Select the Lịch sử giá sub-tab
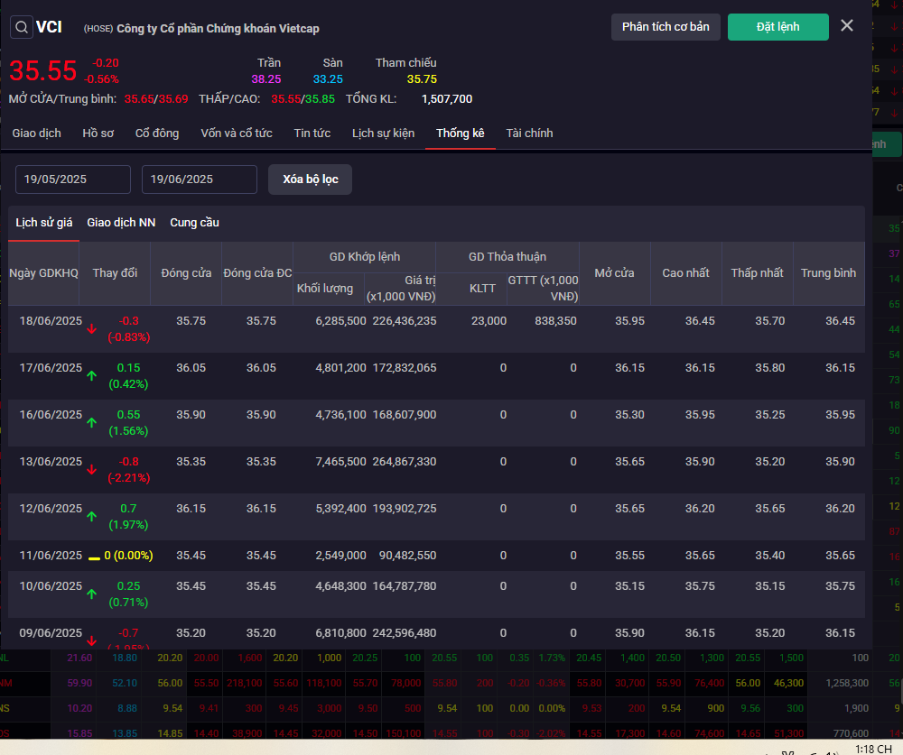This screenshot has height=755, width=903. [43, 223]
